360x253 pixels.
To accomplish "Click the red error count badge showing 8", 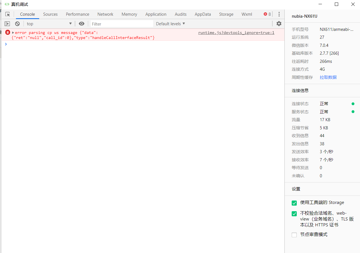I will pos(267,14).
